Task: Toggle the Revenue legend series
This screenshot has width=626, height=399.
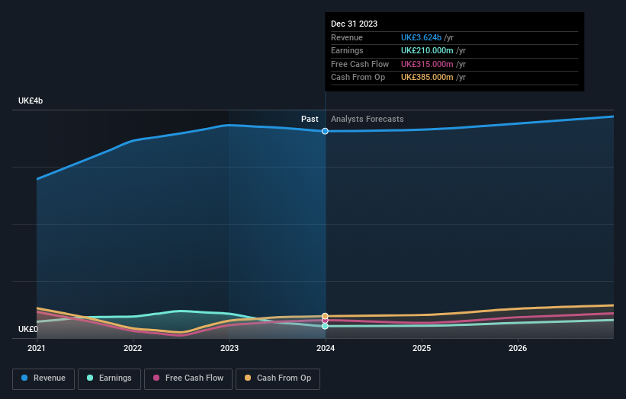Action: coord(43,378)
